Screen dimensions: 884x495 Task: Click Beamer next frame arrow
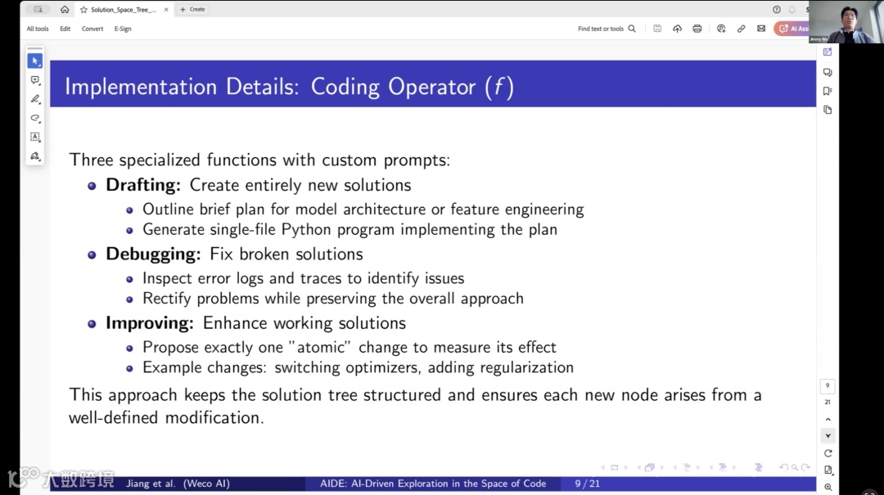pyautogui.click(x=662, y=467)
